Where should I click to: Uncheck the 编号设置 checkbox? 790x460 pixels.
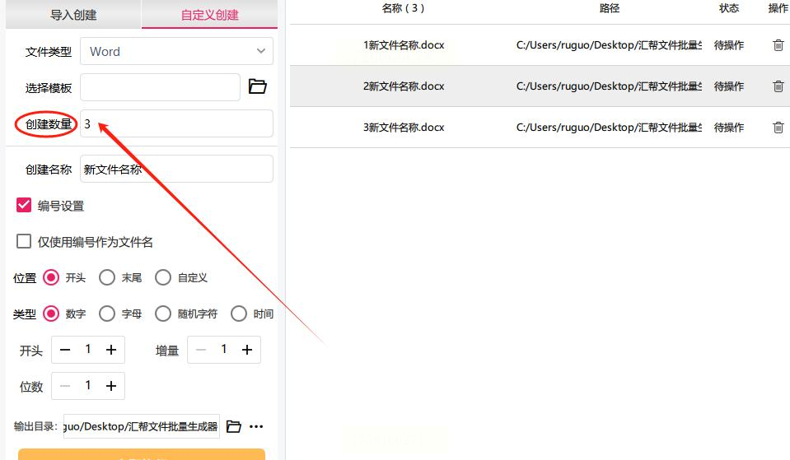24,205
